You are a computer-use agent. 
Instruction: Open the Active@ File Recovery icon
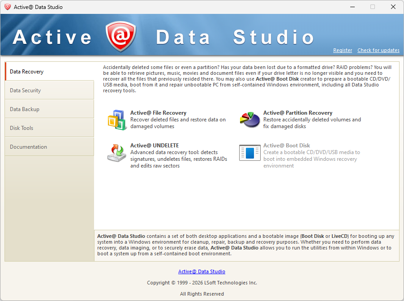point(117,120)
